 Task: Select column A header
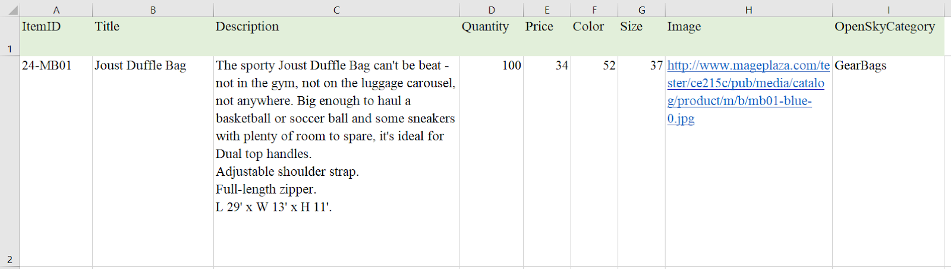coord(56,10)
